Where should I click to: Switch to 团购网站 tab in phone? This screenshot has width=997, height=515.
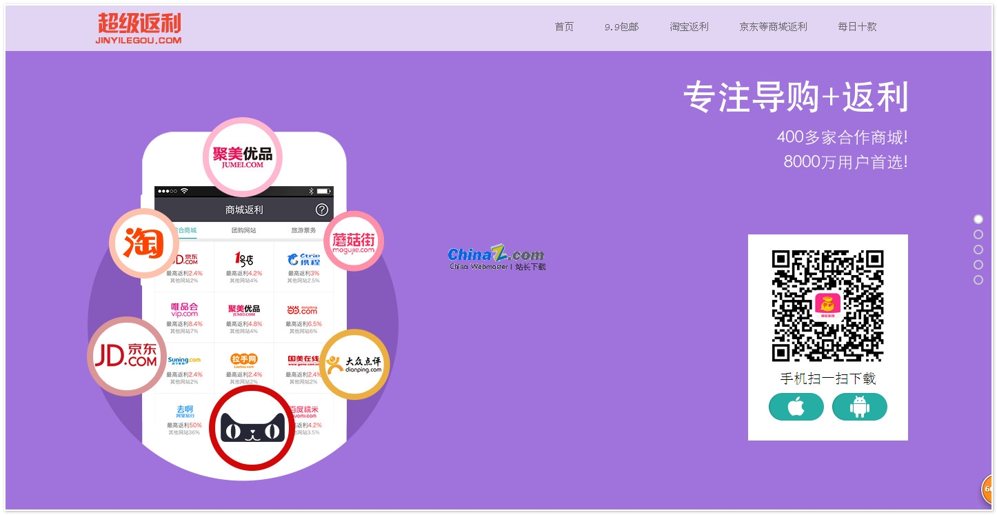[243, 230]
